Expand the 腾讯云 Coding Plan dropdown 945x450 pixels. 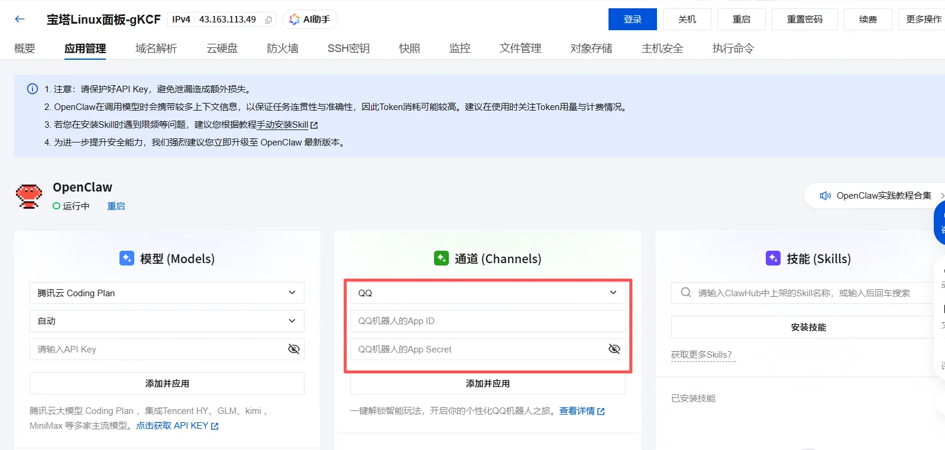pos(167,293)
